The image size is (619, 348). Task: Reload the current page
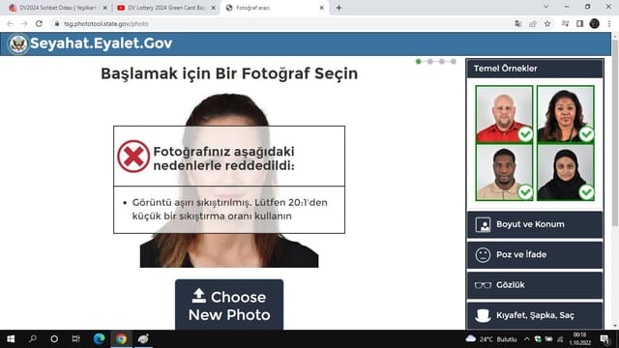39,23
